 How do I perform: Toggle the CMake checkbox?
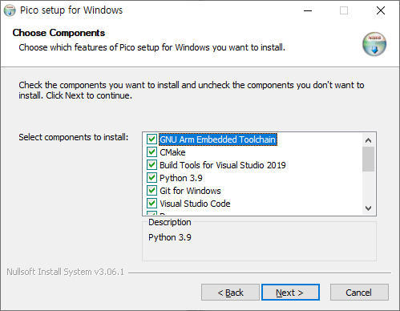pyautogui.click(x=152, y=152)
